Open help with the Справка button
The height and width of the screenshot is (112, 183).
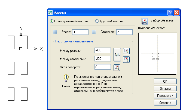click(x=165, y=103)
